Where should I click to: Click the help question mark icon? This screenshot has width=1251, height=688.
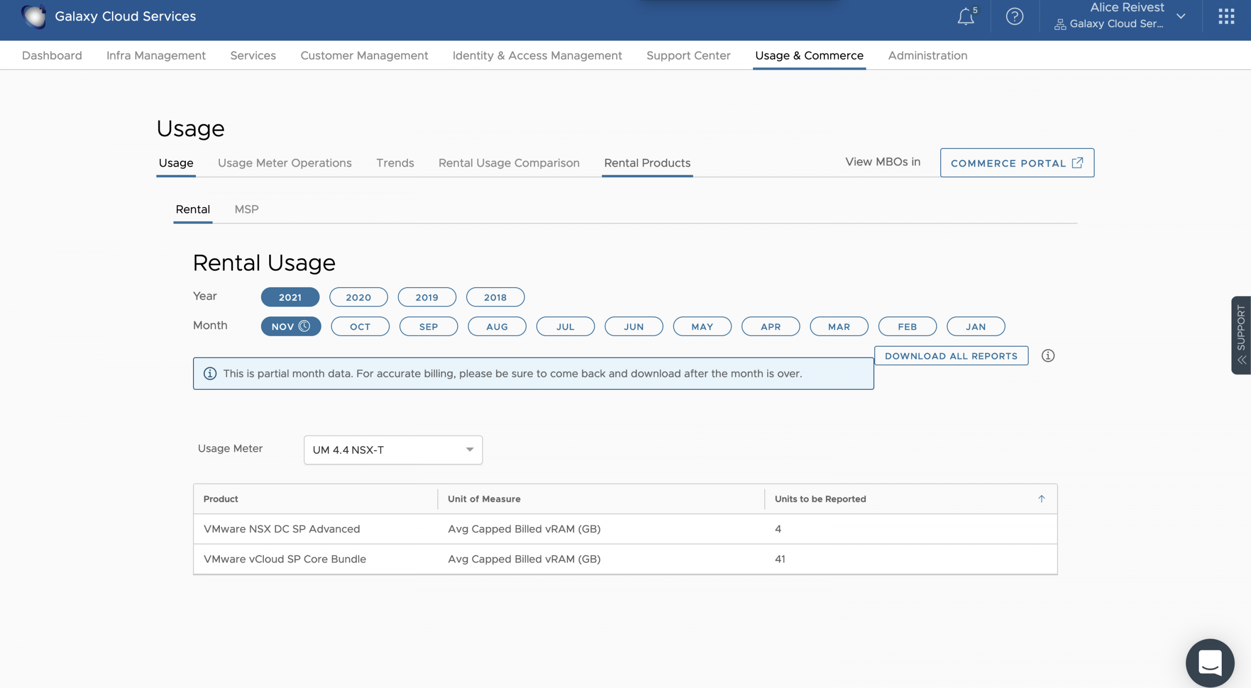pos(1014,17)
